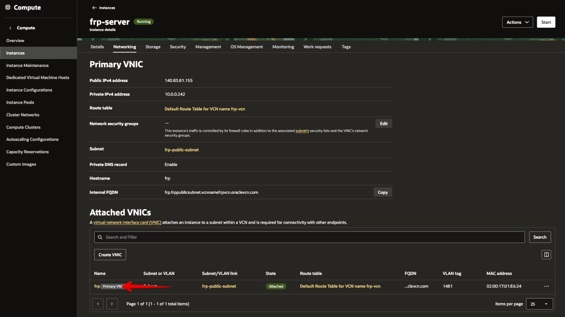Click the Search and Filter field
The image size is (565, 317).
(309, 237)
